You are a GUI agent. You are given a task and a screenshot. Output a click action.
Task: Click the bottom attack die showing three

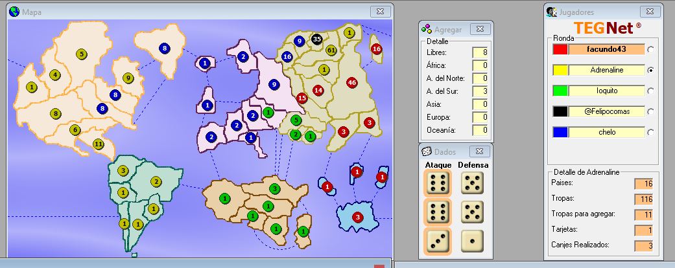tap(439, 240)
